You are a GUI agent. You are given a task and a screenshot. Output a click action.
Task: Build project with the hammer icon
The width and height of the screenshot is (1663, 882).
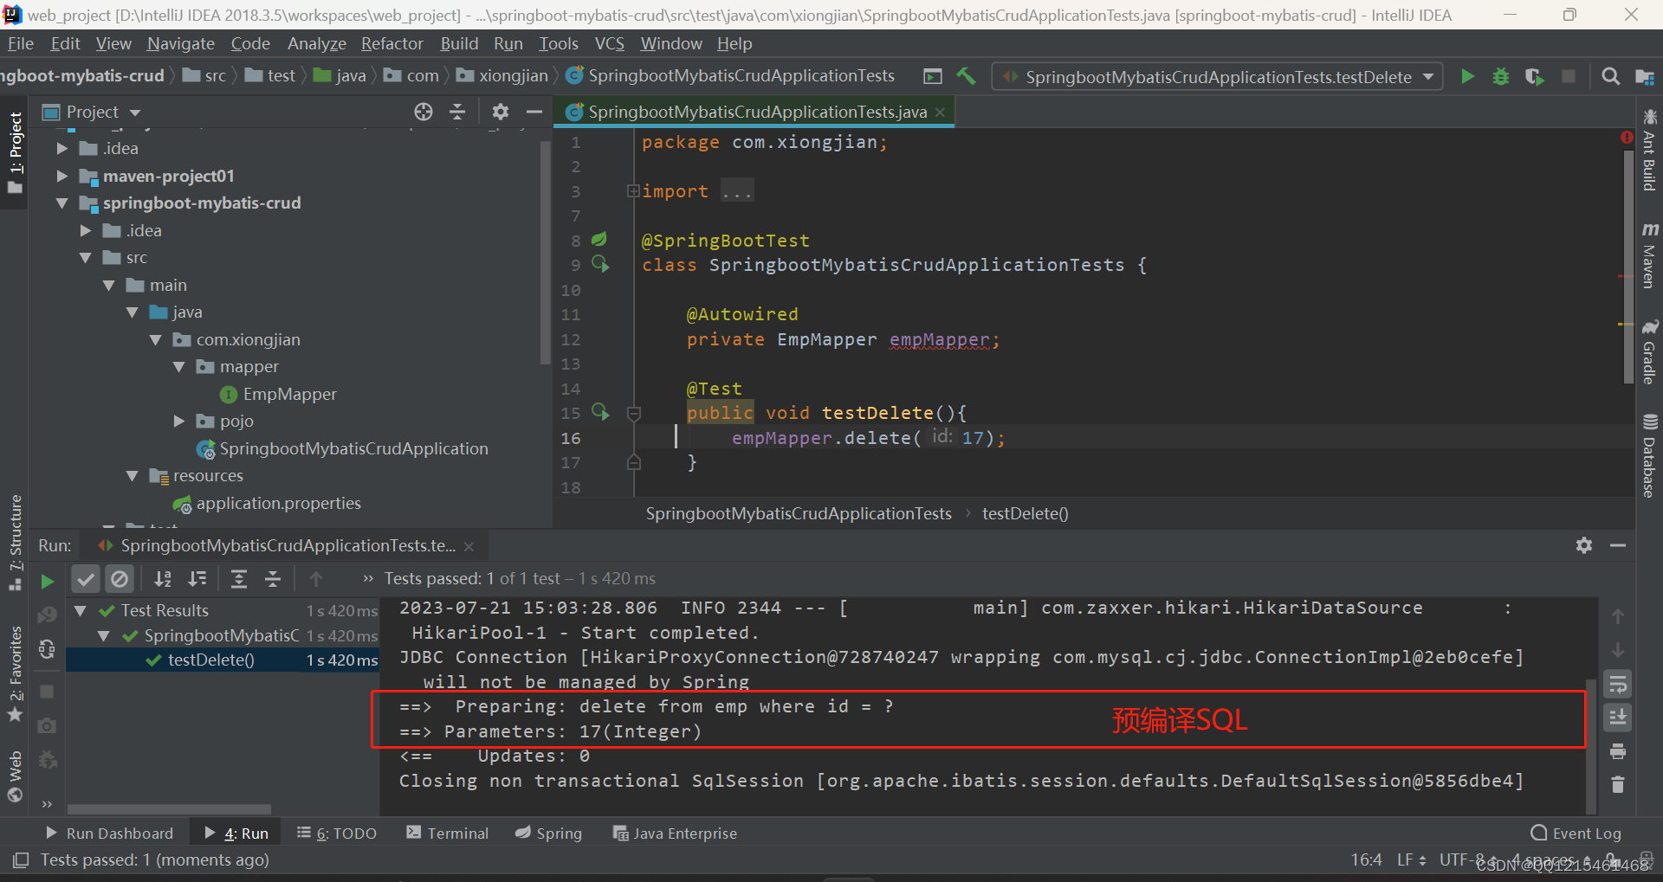(x=966, y=76)
